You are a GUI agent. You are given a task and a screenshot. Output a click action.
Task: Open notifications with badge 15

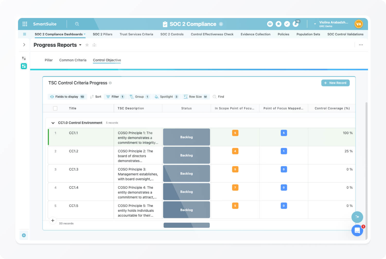[x=296, y=24]
